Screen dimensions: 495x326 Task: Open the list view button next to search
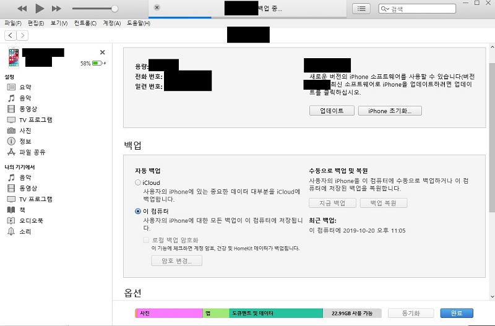point(361,9)
